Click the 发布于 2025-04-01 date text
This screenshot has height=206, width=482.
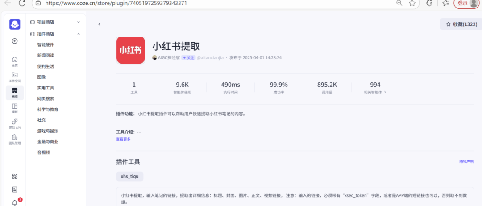click(x=255, y=58)
